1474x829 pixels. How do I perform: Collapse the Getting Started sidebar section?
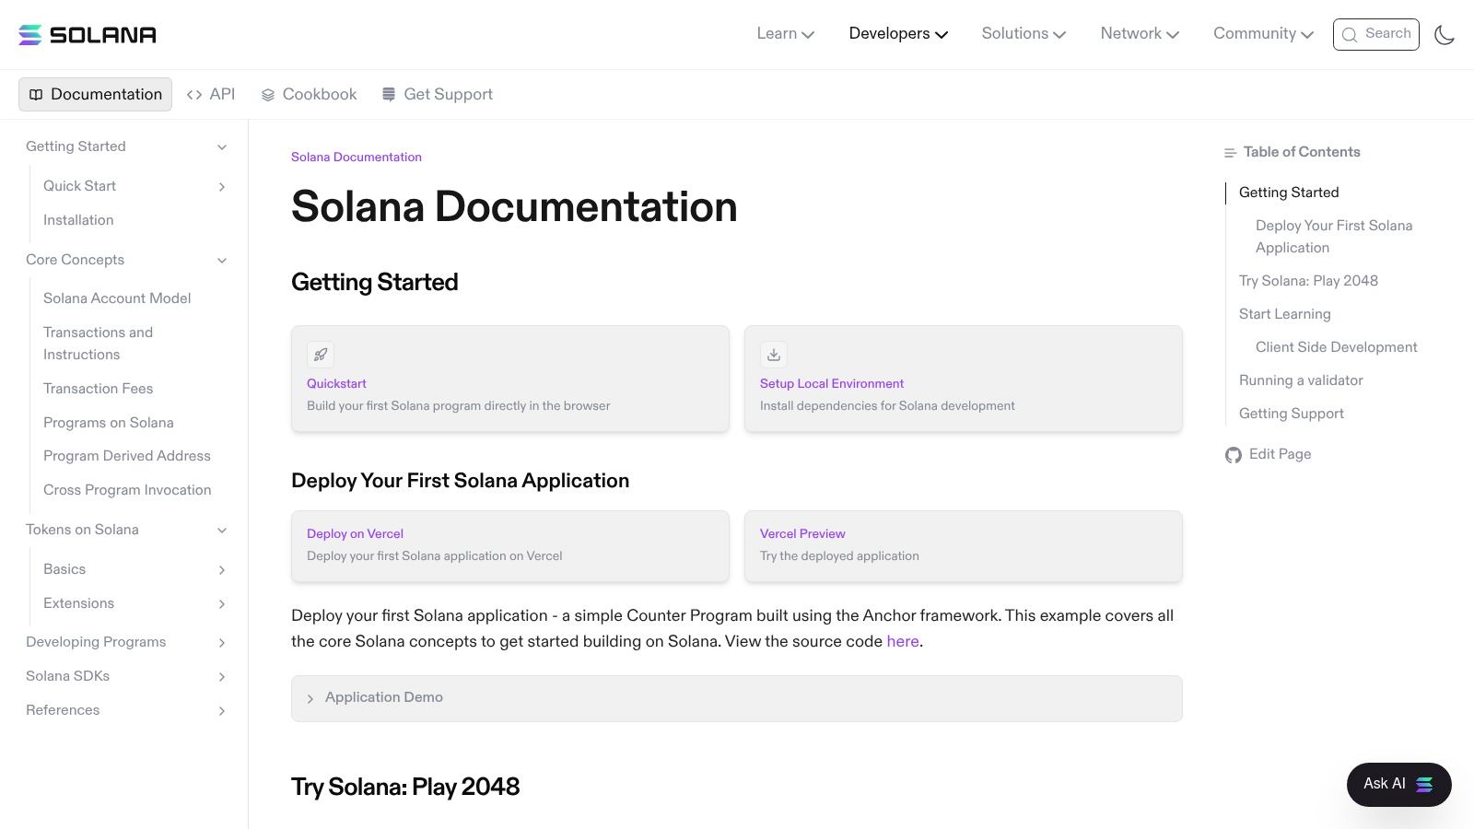point(222,147)
